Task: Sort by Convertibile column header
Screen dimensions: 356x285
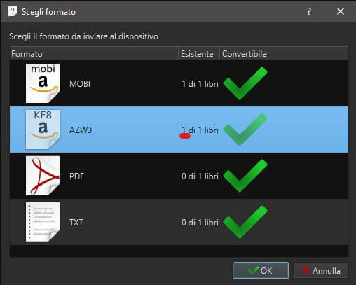Action: 284,54
